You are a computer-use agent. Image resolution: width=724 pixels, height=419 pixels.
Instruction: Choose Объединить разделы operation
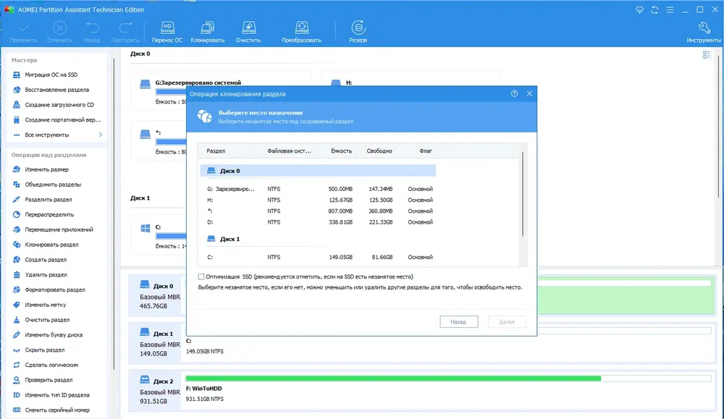pos(53,184)
